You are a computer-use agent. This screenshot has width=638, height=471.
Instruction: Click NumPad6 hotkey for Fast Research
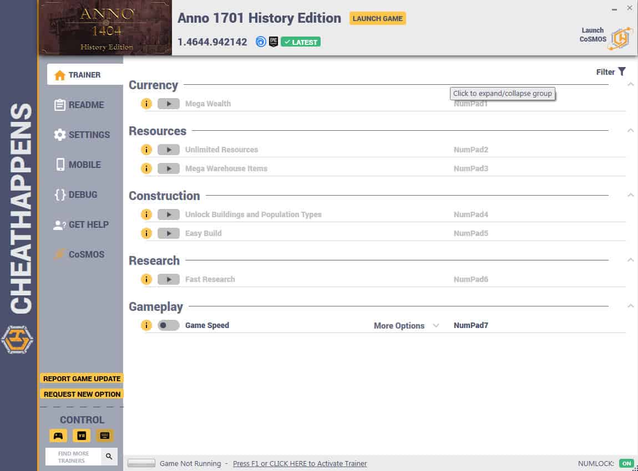(471, 279)
